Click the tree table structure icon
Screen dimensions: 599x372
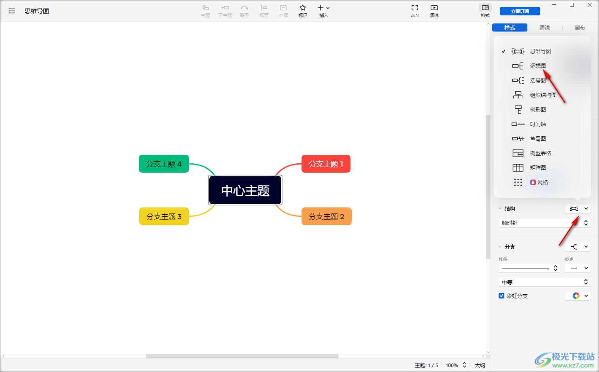click(x=518, y=153)
